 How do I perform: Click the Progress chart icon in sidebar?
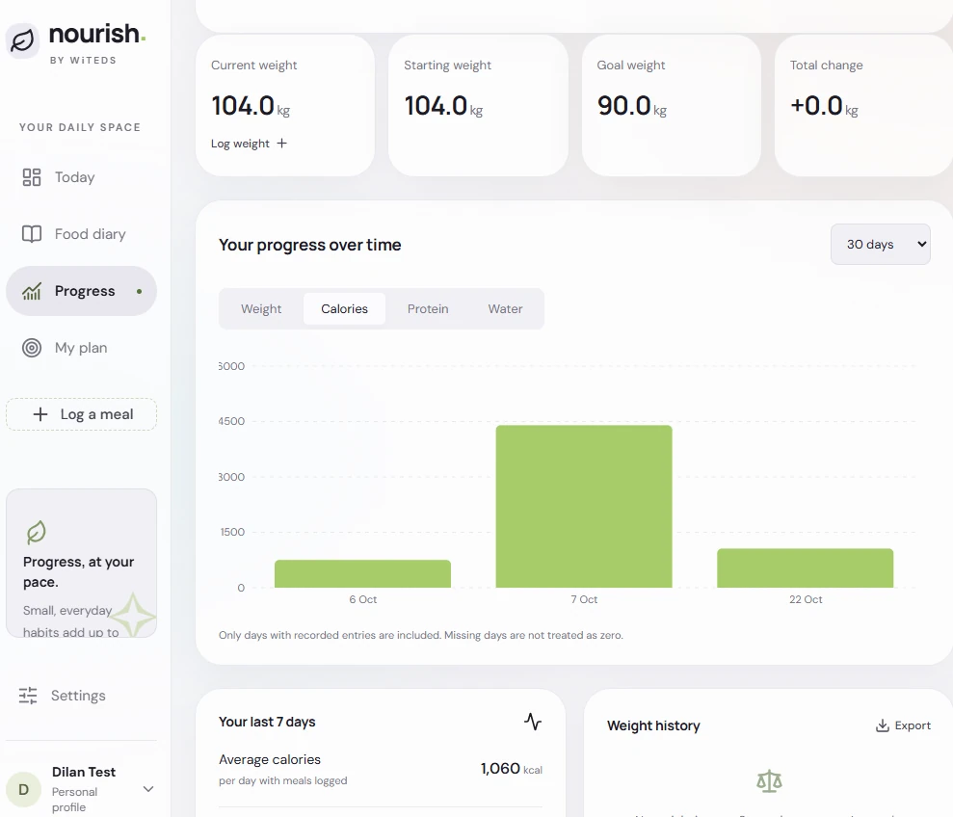pos(32,291)
